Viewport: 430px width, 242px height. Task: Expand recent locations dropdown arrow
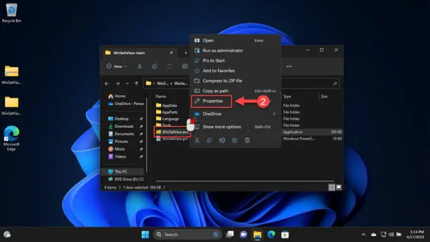[x=127, y=84]
